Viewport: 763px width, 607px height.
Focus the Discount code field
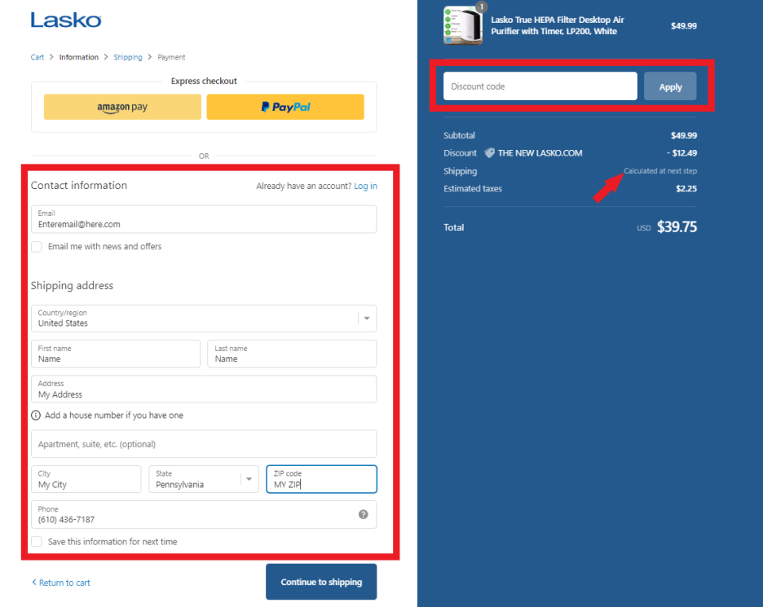[x=540, y=86]
